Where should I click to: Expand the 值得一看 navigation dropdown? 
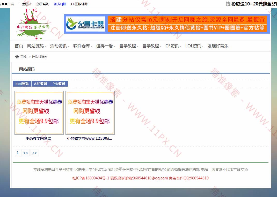(106, 46)
